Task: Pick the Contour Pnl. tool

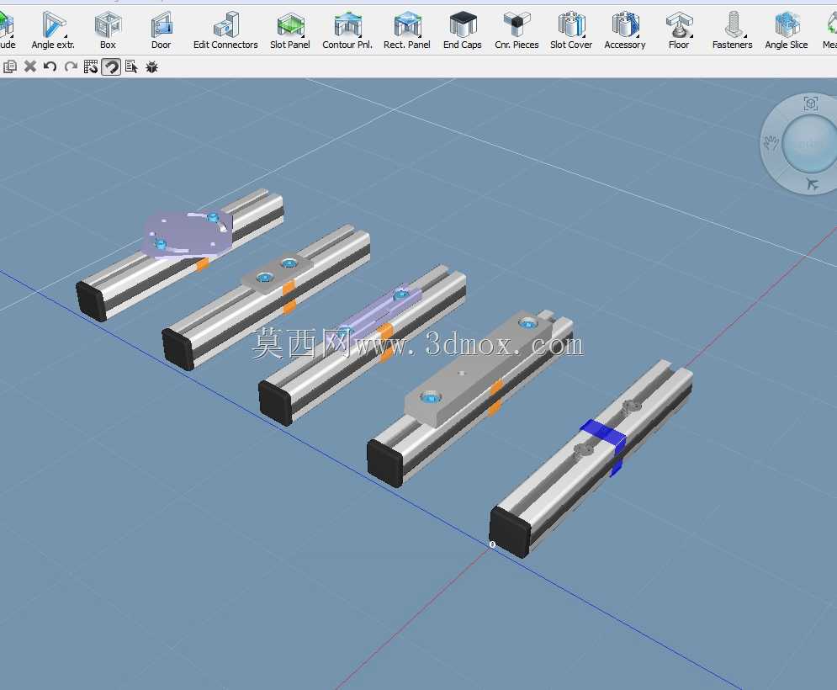Action: point(347,30)
